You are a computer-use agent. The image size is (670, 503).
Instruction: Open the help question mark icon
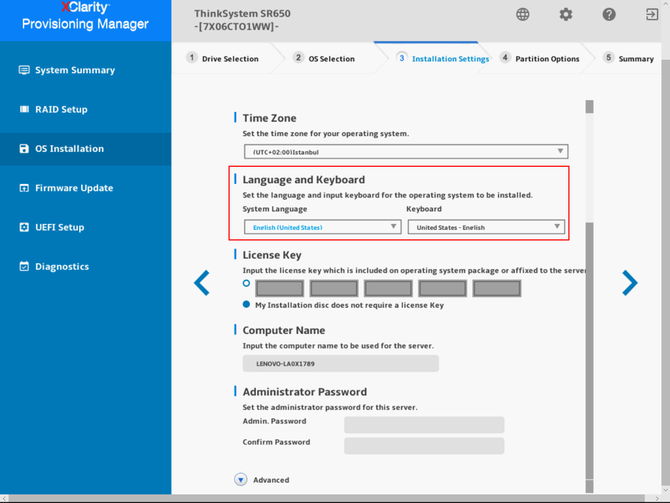609,15
